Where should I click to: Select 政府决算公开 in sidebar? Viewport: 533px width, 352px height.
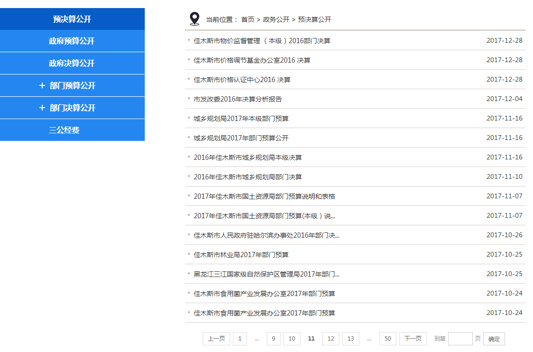point(72,64)
